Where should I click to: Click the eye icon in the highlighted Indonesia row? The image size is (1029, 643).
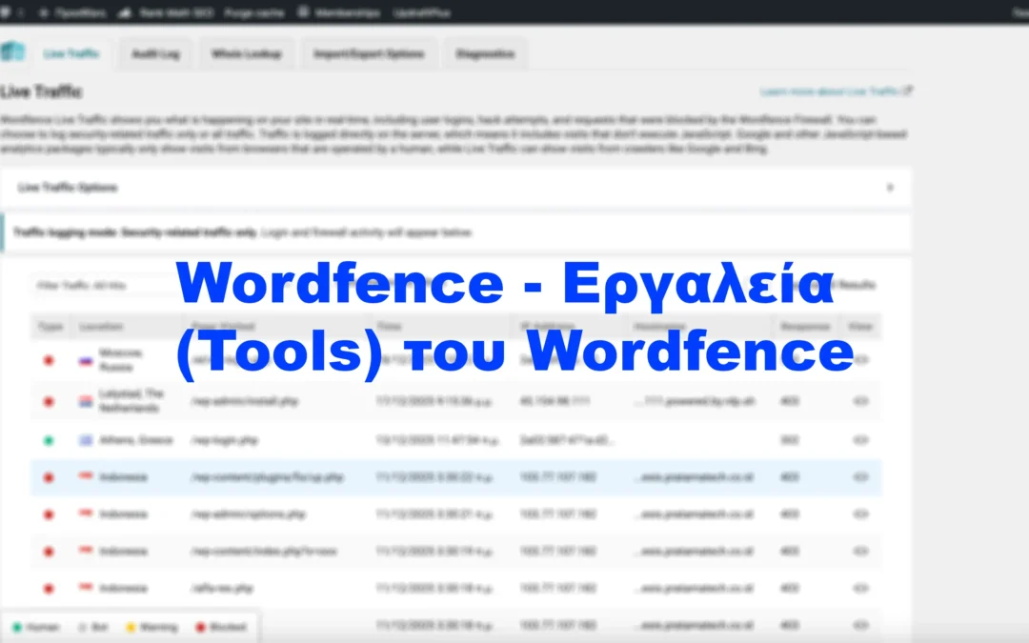tap(860, 477)
